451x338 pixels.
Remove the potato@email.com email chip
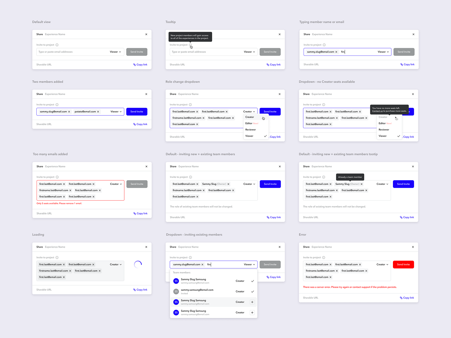pos(99,112)
